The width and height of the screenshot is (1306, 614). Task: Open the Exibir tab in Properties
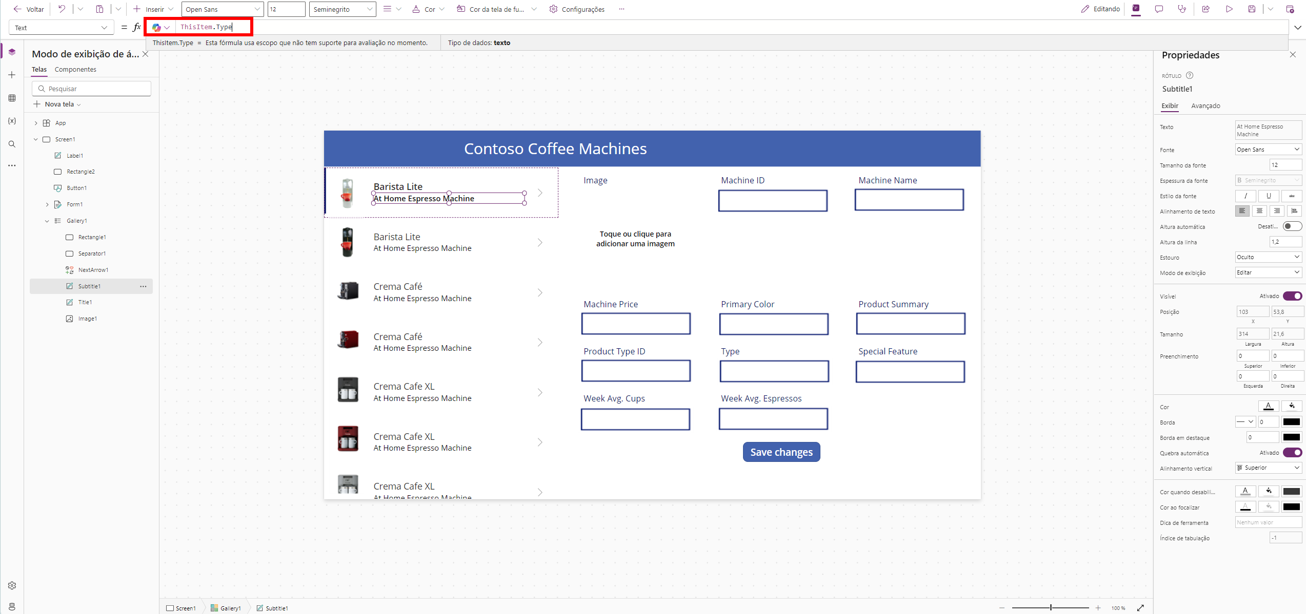(x=1170, y=106)
